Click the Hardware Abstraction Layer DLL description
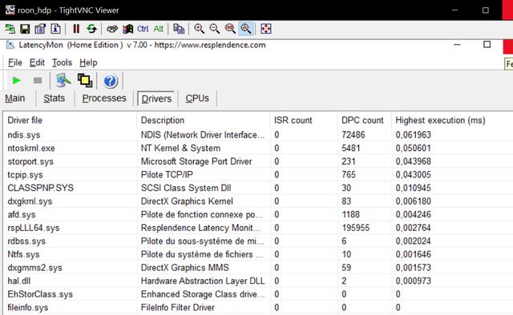Image resolution: width=513 pixels, height=315 pixels. tap(203, 281)
